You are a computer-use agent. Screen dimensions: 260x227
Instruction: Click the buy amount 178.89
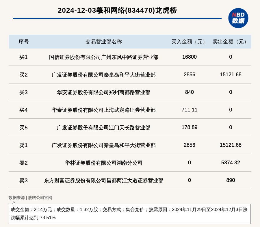(x=189, y=127)
